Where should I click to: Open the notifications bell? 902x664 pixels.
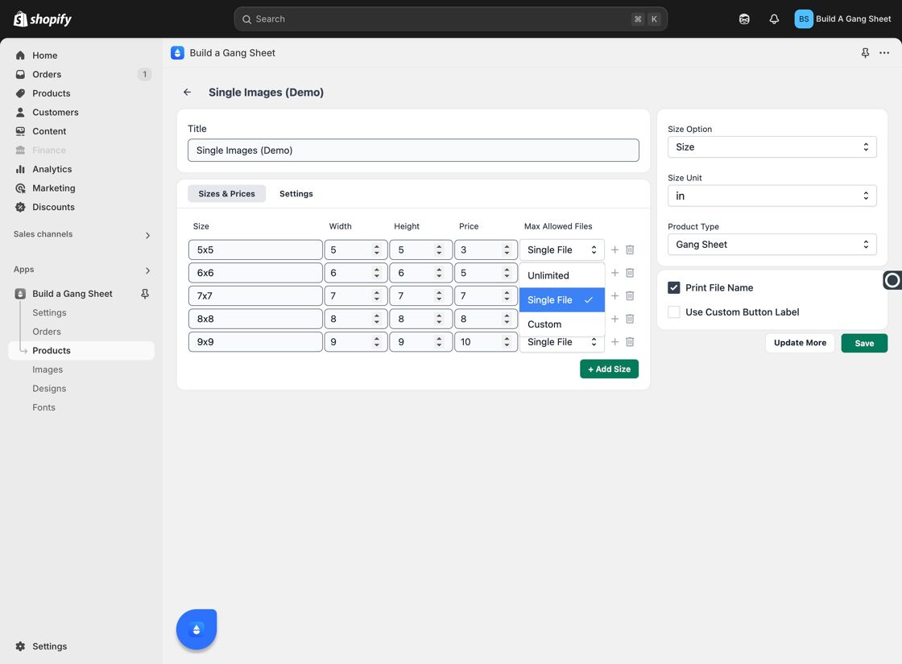(774, 19)
